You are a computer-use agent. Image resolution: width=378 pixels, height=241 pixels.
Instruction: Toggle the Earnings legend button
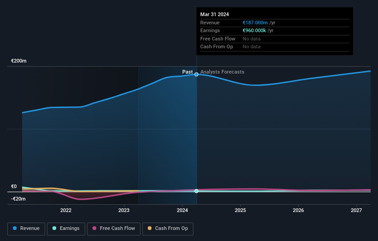coord(66,229)
